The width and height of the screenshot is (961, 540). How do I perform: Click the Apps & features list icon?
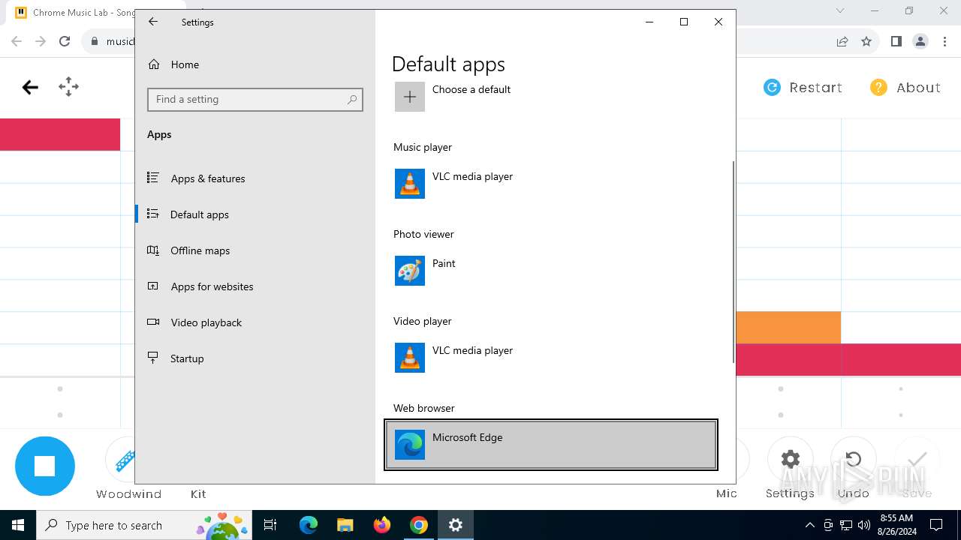153,178
